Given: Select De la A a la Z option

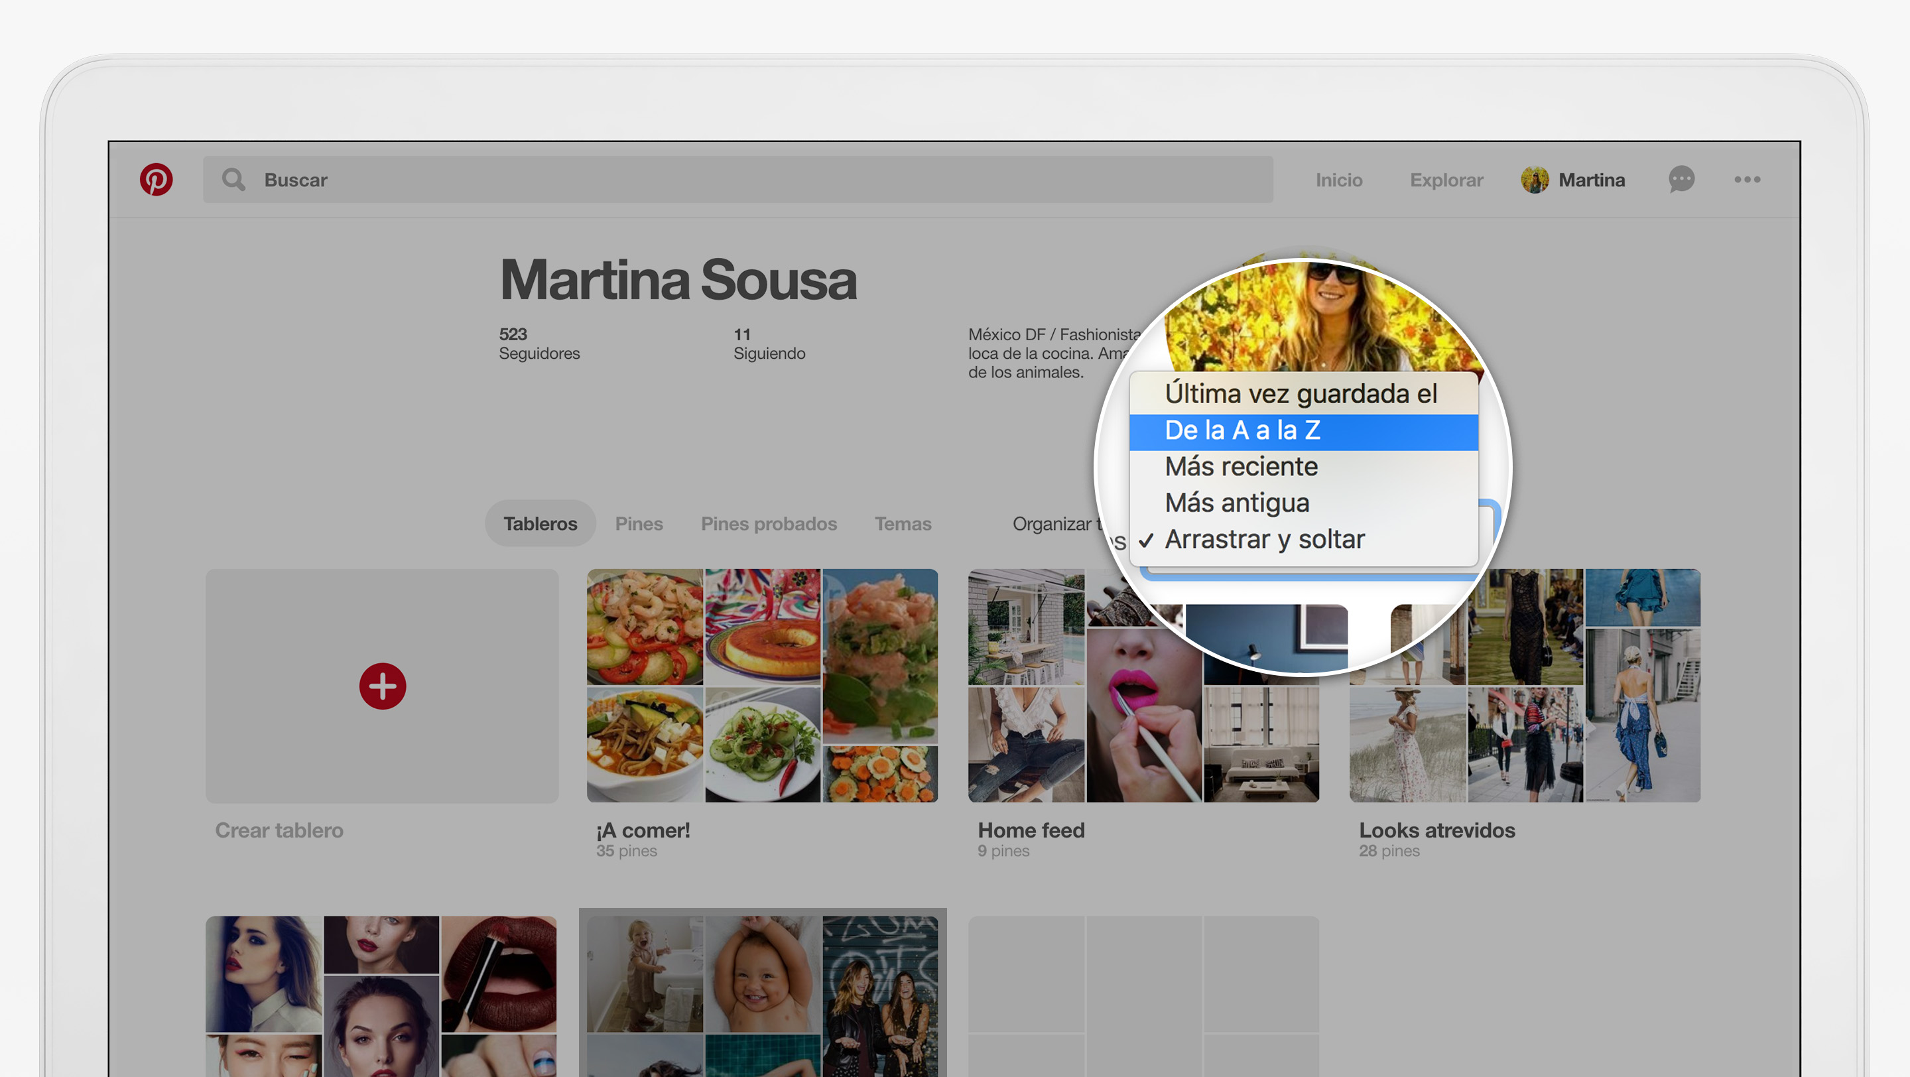Looking at the screenshot, I should (1303, 430).
